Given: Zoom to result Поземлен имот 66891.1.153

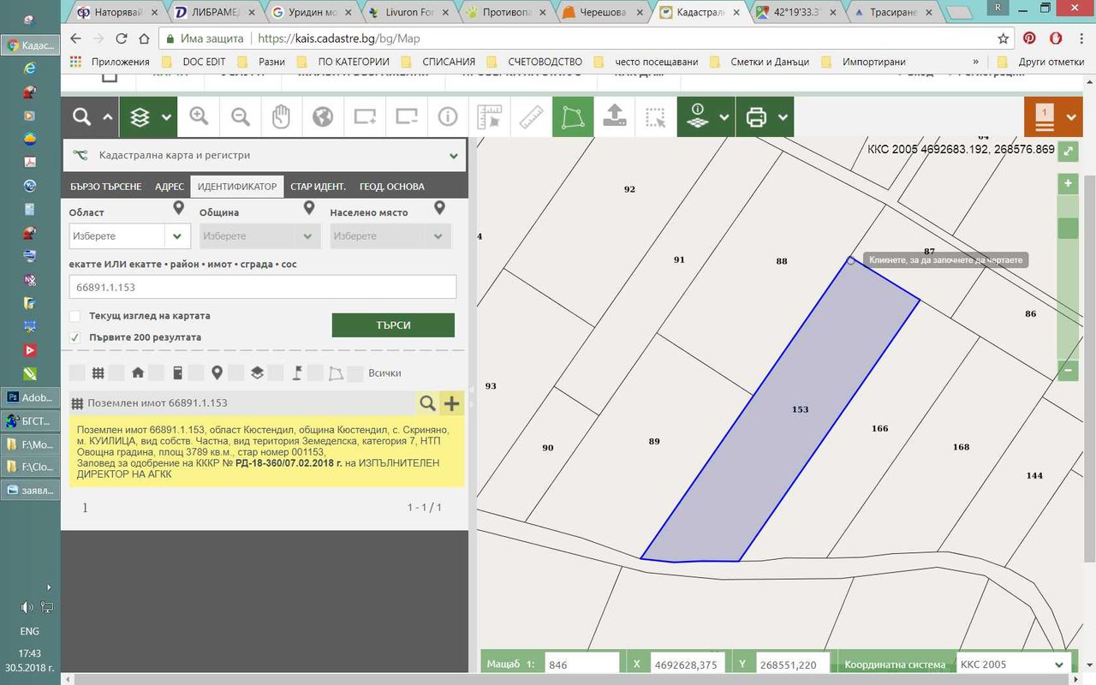Looking at the screenshot, I should click(426, 403).
